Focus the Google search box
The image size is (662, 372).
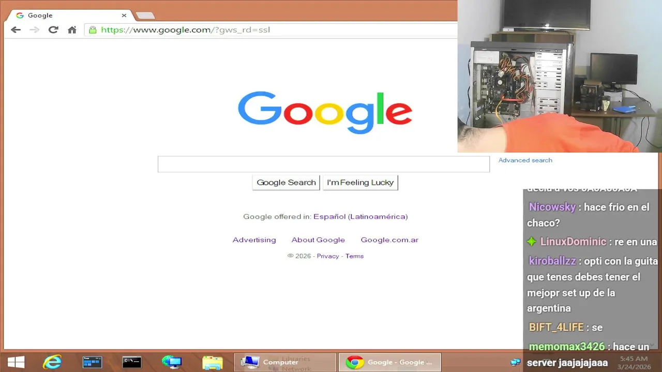click(324, 164)
